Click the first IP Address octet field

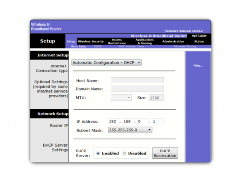pos(114,121)
